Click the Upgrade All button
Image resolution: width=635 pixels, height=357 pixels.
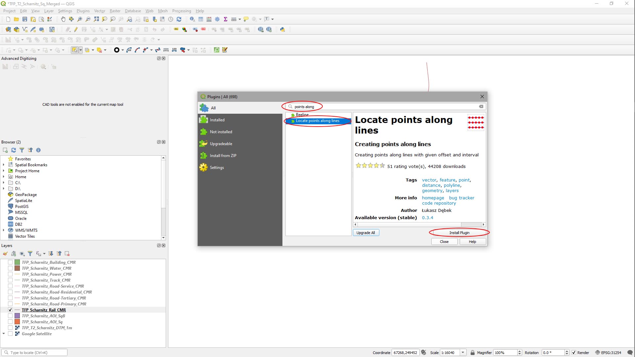click(x=366, y=233)
